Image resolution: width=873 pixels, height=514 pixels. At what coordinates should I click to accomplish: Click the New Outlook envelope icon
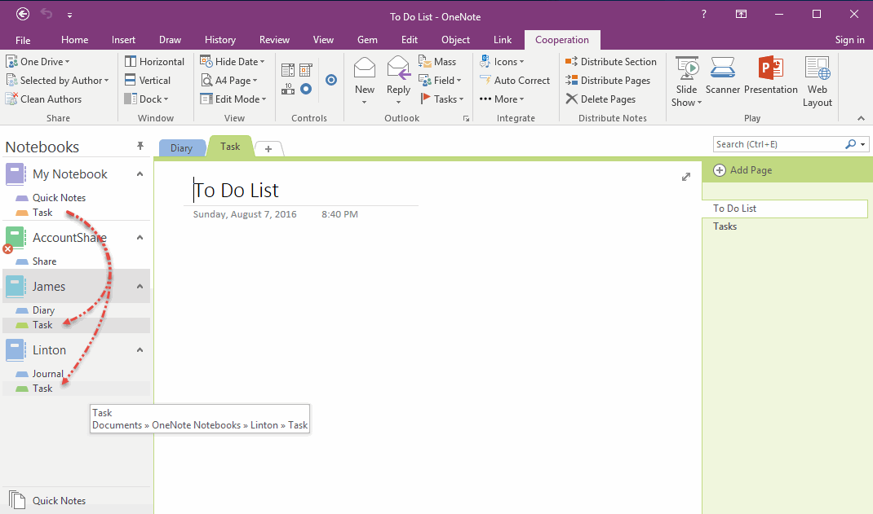click(365, 68)
